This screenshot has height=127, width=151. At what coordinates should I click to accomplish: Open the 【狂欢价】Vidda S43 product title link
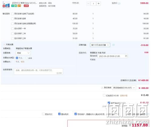click(24, 3)
